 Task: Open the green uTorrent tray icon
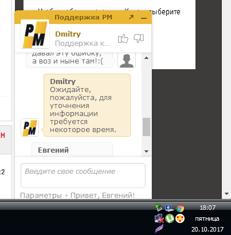[170, 218]
